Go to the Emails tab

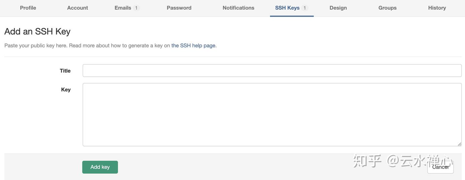[x=127, y=8]
